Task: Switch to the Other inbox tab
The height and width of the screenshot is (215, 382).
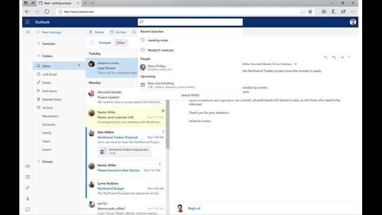Action: [121, 43]
